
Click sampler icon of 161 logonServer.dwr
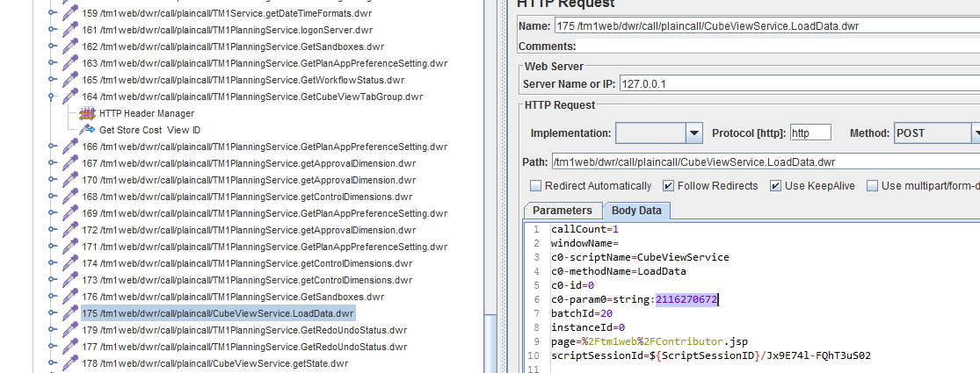[70, 29]
